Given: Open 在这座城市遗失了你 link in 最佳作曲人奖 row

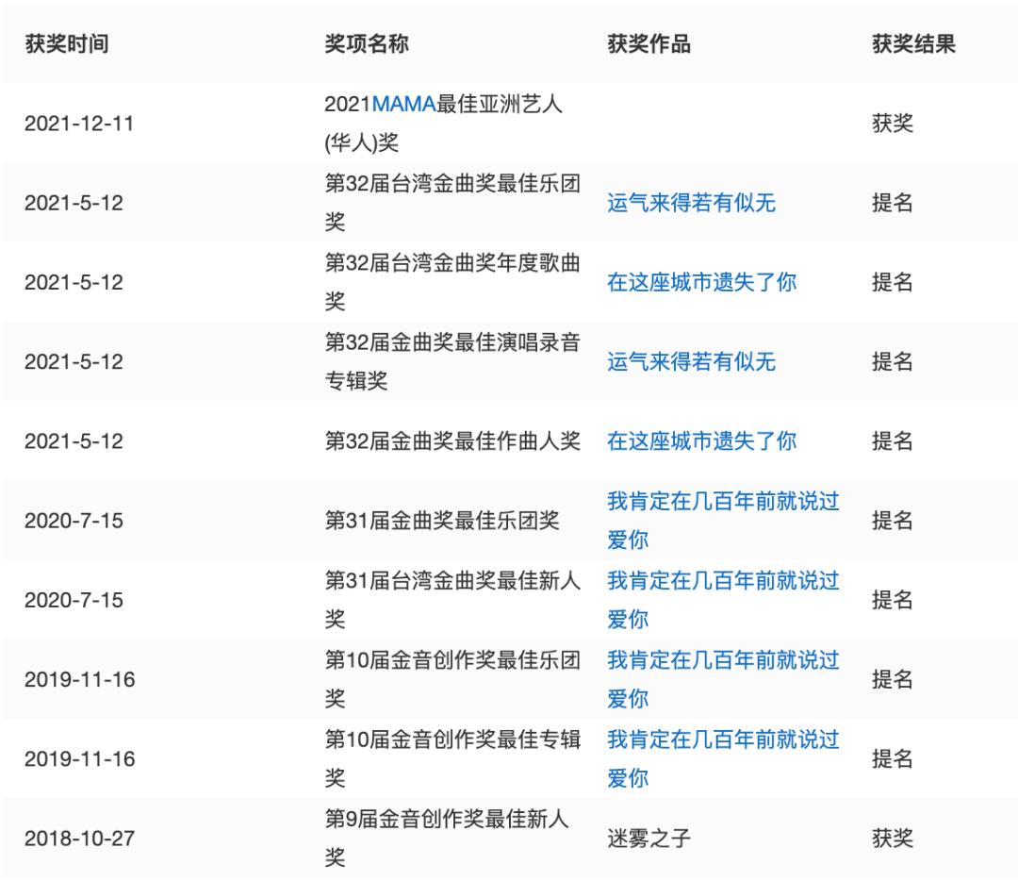Looking at the screenshot, I should pyautogui.click(x=702, y=441).
